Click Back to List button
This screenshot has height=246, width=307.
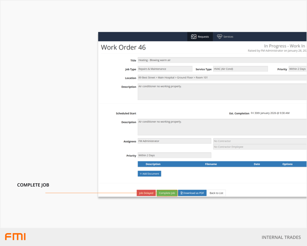pyautogui.click(x=216, y=193)
